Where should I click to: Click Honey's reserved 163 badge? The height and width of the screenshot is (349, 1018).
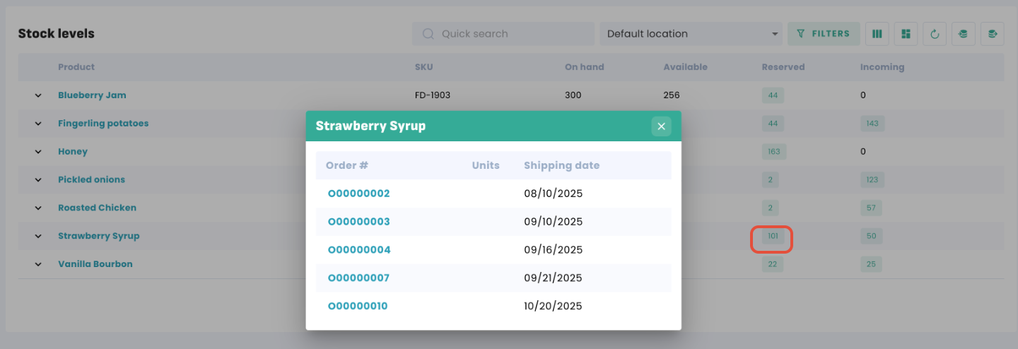coord(773,152)
